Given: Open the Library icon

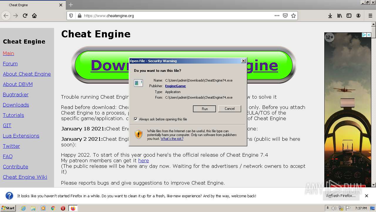Looking at the screenshot, I should 340,16.
